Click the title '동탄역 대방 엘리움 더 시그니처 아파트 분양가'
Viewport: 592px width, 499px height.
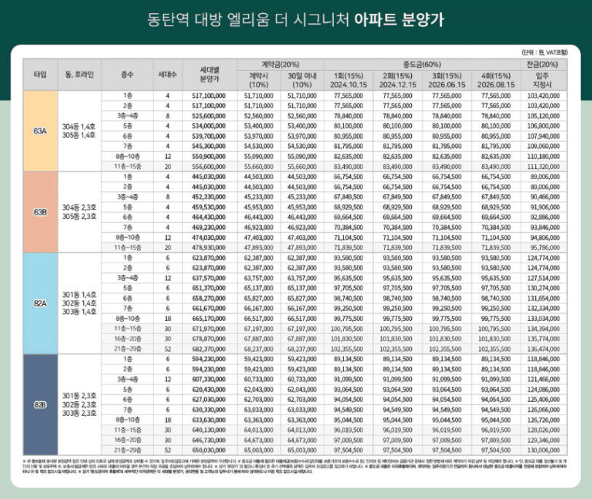[x=295, y=20]
